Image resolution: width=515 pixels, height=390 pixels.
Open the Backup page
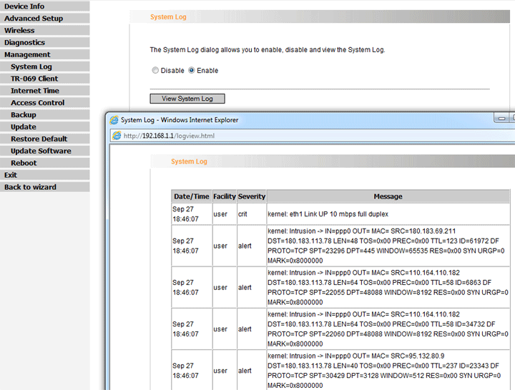44,115
